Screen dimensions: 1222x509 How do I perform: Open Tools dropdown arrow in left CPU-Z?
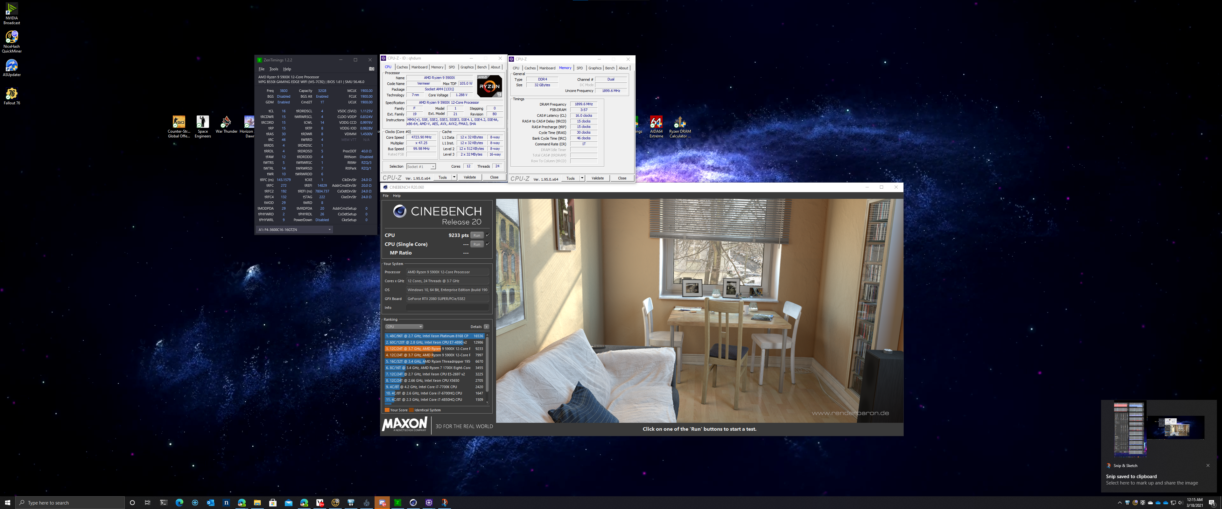click(454, 178)
